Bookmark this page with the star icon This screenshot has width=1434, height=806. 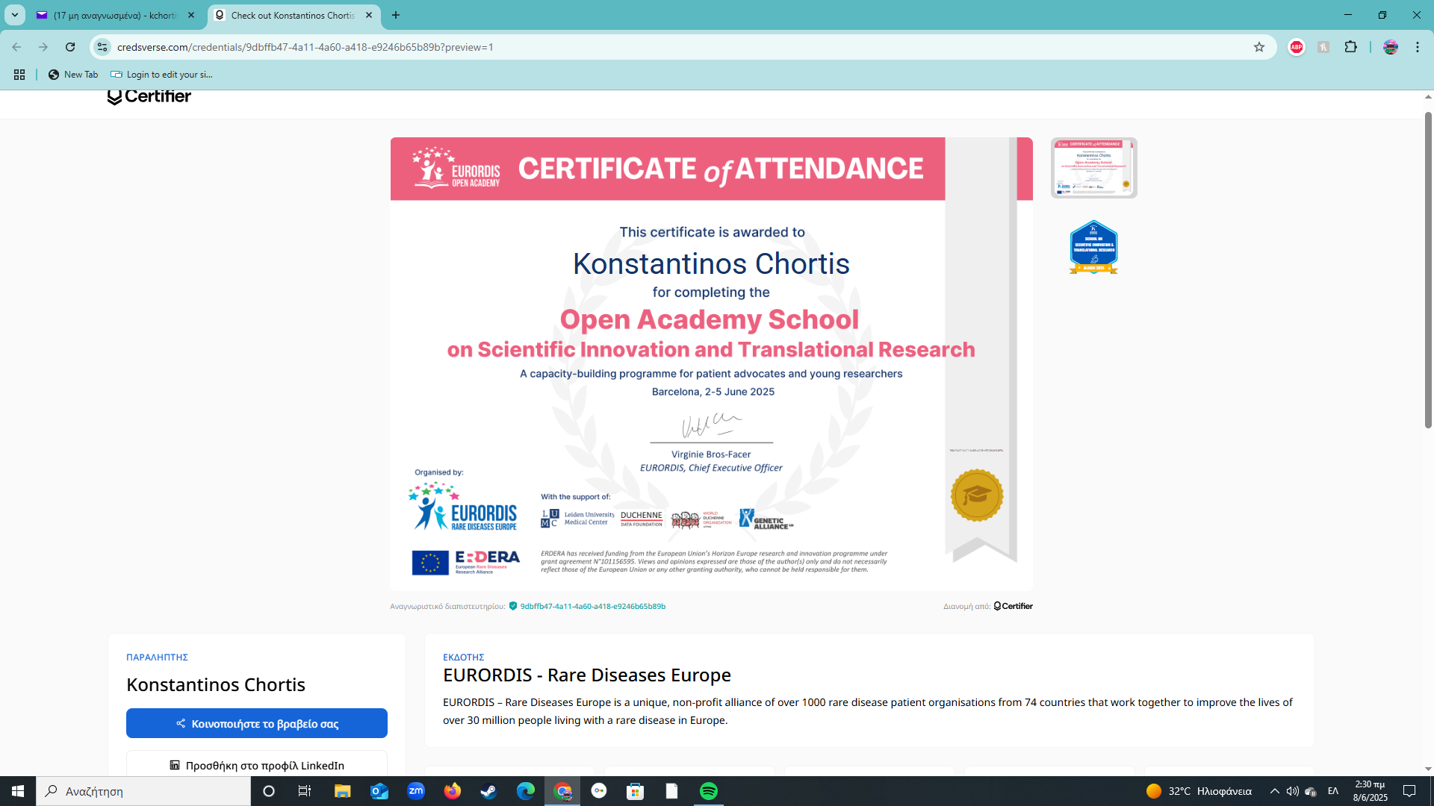tap(1259, 47)
